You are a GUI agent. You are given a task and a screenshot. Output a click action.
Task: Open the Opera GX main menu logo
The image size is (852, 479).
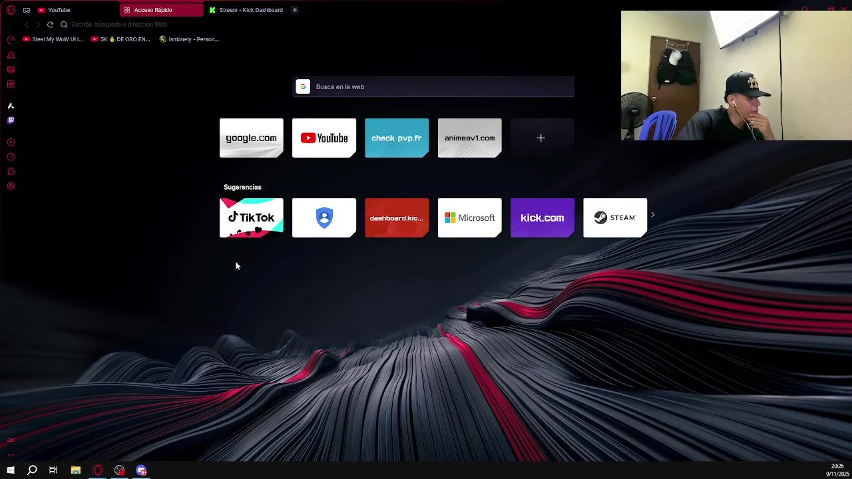(x=11, y=10)
